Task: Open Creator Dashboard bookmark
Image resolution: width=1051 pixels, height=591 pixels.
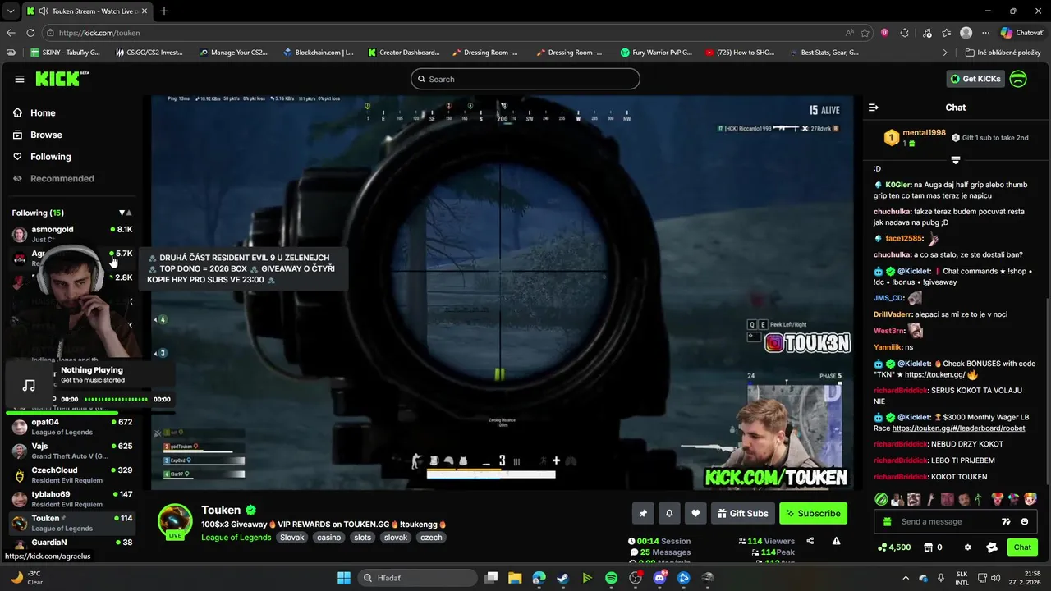Action: [x=403, y=53]
